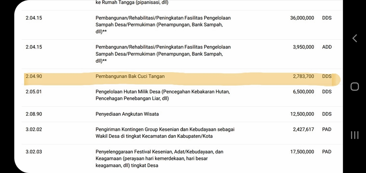Viewport: 366px width, 173px height.
Task: Select the activity code 3.02.02
Action: tap(34, 129)
